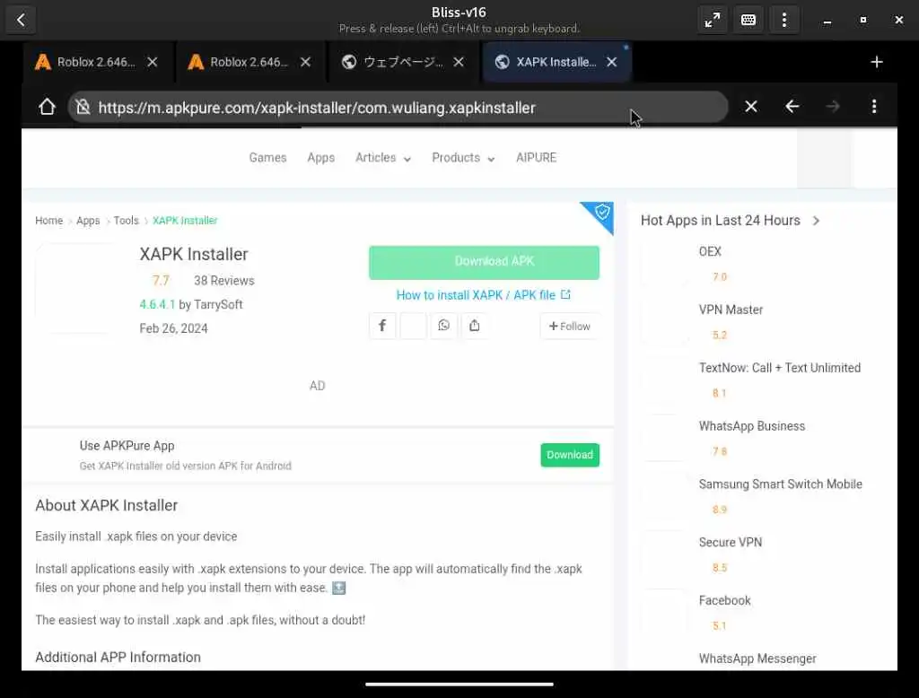Go to Home breadcrumb
The image size is (919, 698).
48,221
